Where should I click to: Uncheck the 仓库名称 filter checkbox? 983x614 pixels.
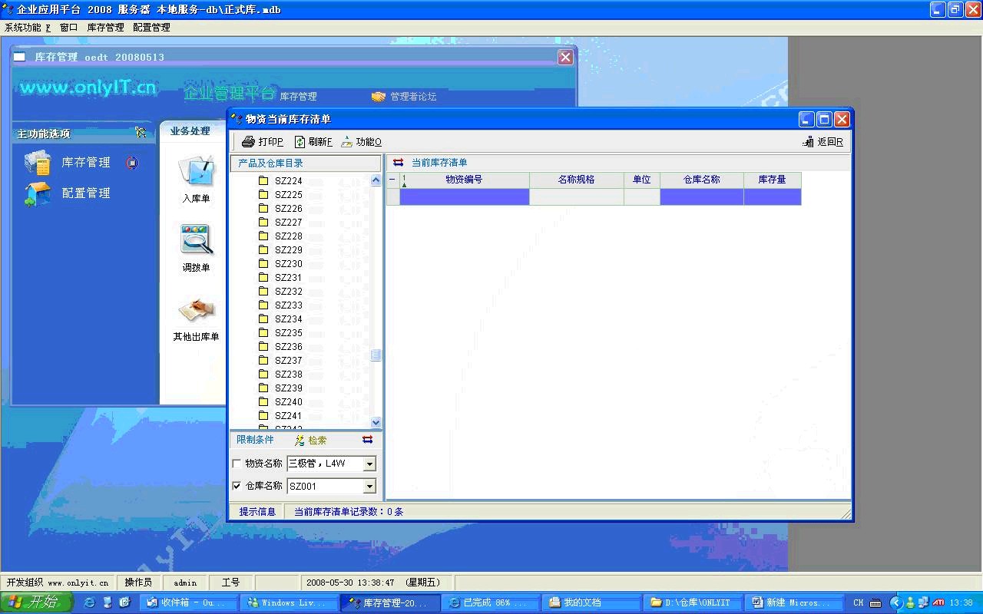pyautogui.click(x=237, y=486)
